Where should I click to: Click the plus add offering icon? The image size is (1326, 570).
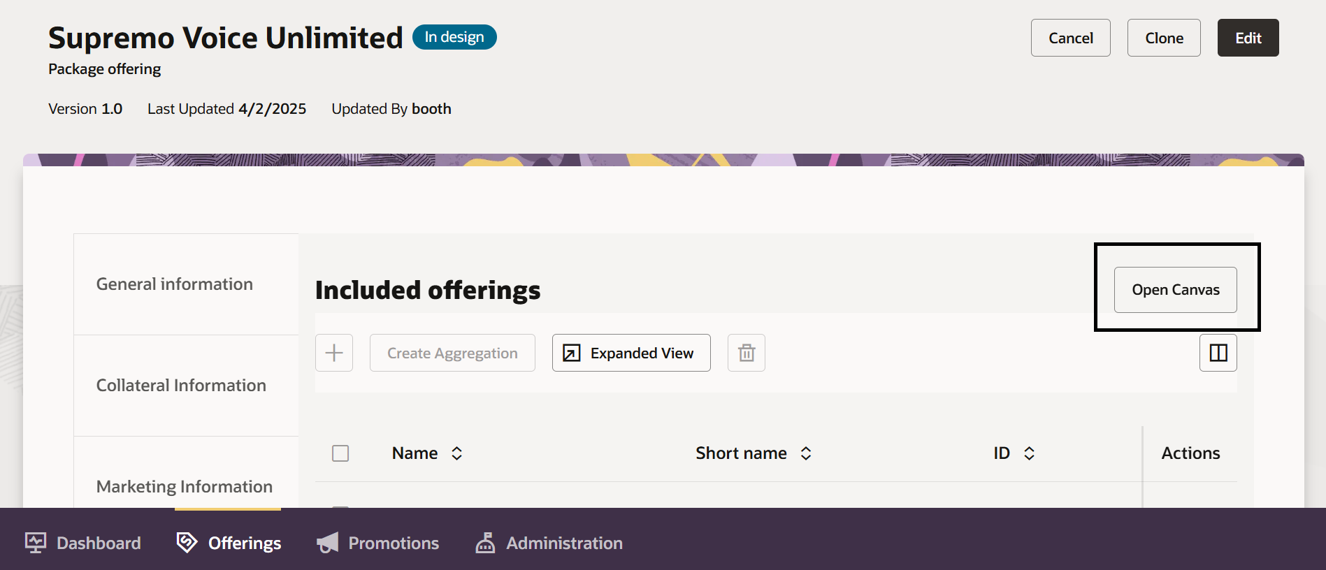click(x=334, y=353)
